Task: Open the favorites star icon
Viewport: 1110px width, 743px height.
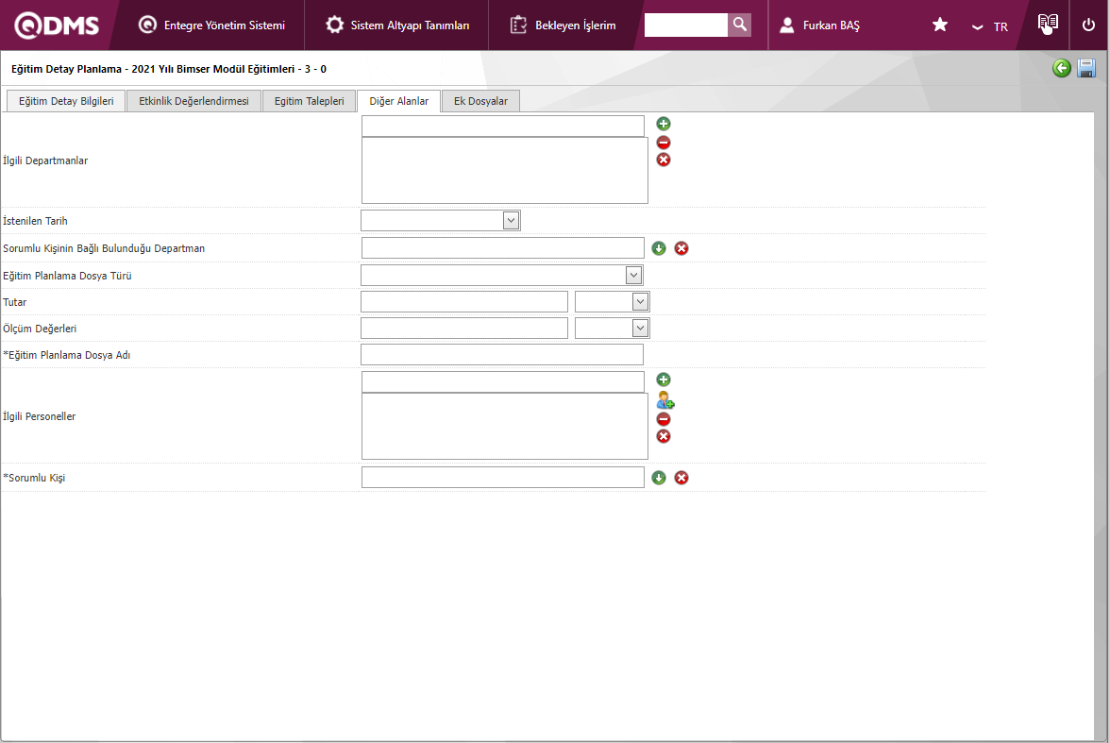Action: (940, 25)
